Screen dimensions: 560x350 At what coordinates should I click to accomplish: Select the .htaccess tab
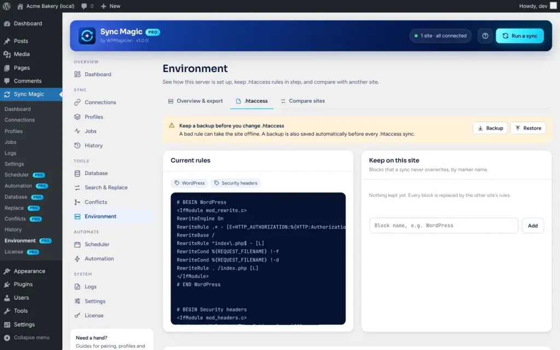[252, 101]
